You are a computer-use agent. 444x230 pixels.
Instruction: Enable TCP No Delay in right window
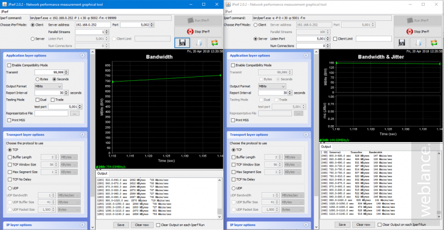(x=234, y=179)
